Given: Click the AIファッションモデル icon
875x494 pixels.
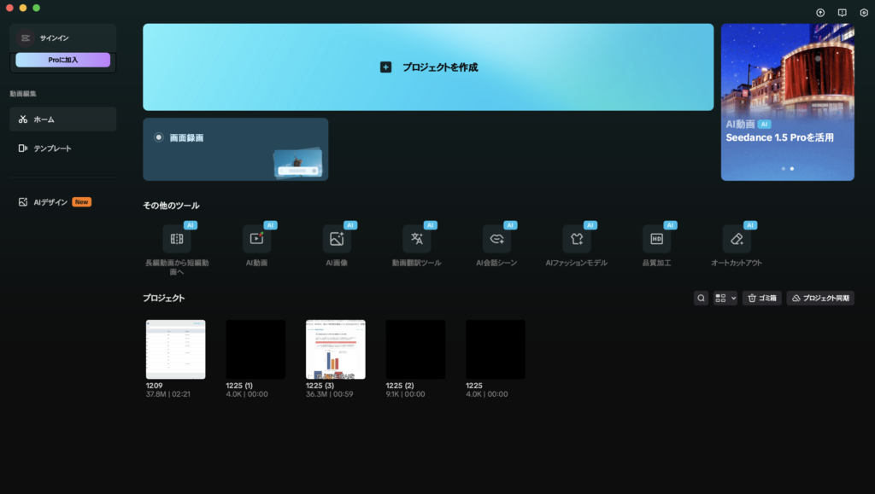Looking at the screenshot, I should click(x=576, y=240).
